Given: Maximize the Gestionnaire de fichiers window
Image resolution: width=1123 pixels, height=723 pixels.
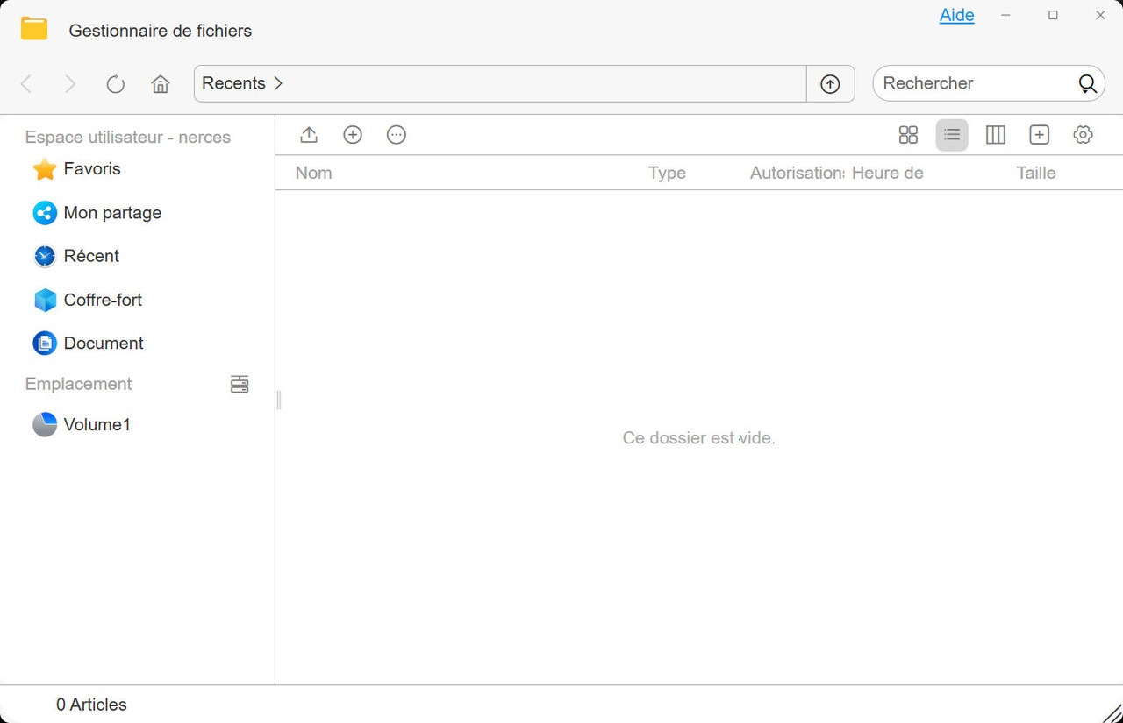Looking at the screenshot, I should click(x=1053, y=16).
